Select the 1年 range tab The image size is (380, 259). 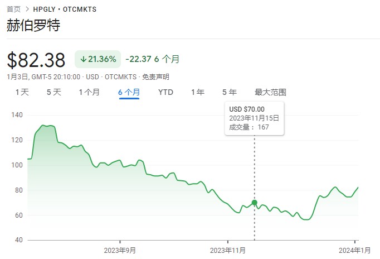coord(197,92)
